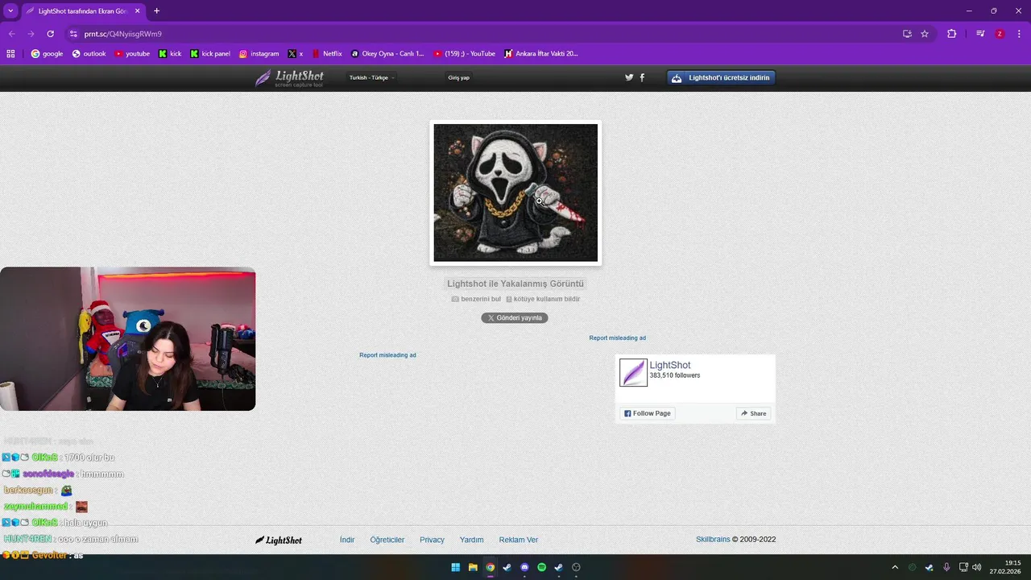Open the (159) YouTube bookmark
Screen dimensions: 1031x580
(x=465, y=54)
